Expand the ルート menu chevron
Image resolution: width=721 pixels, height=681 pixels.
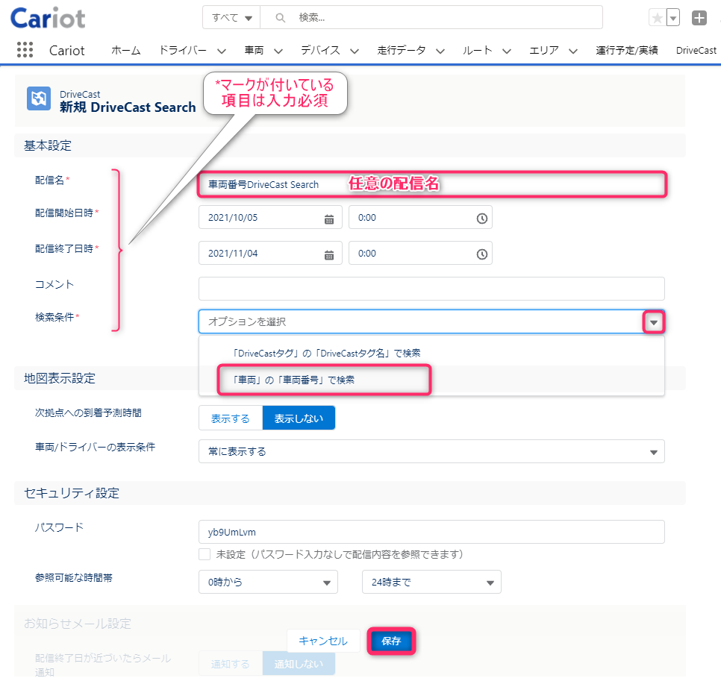(x=506, y=51)
